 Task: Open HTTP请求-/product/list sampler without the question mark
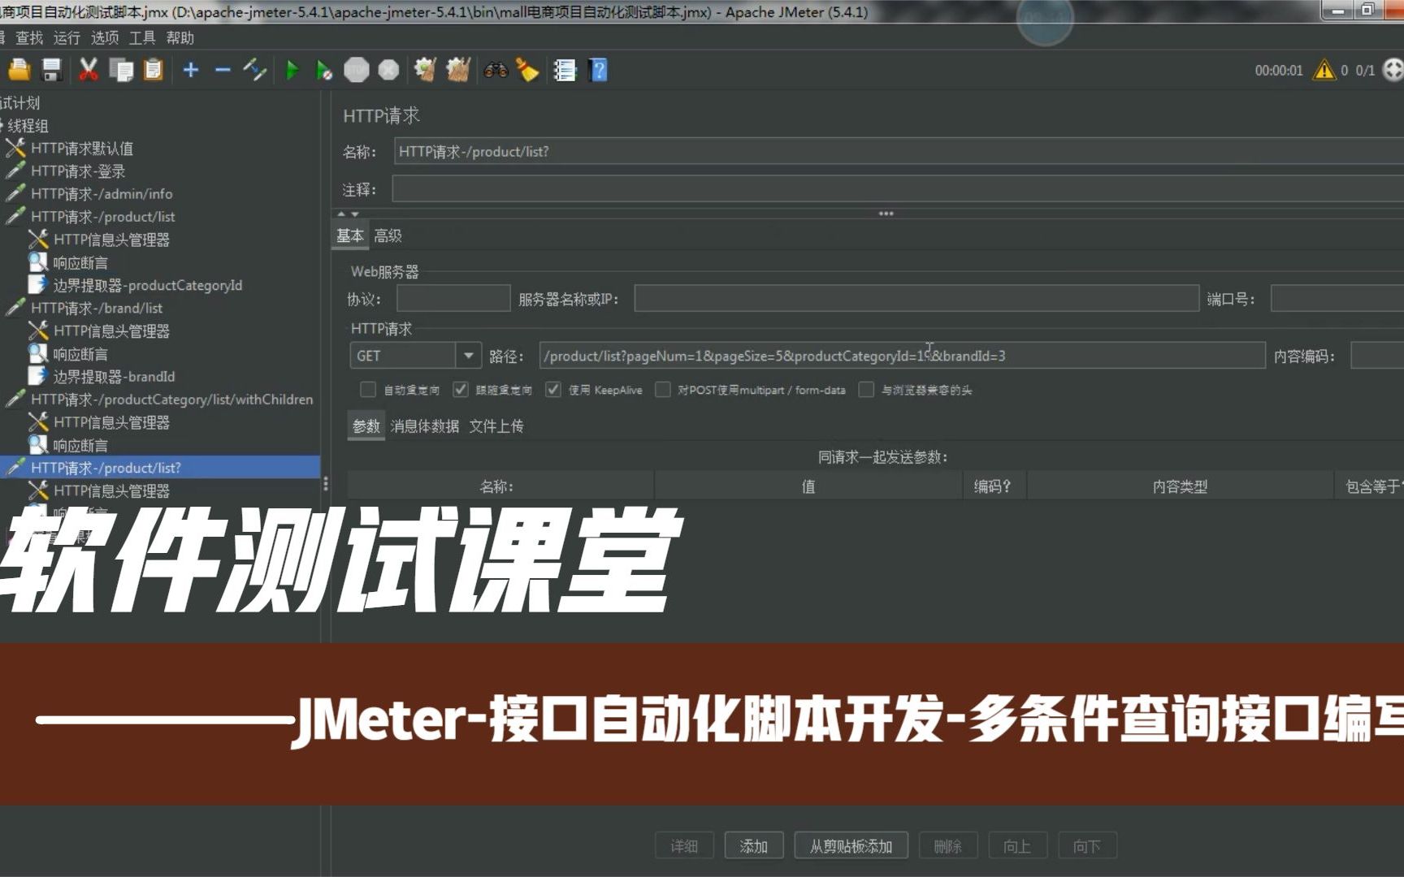(103, 217)
